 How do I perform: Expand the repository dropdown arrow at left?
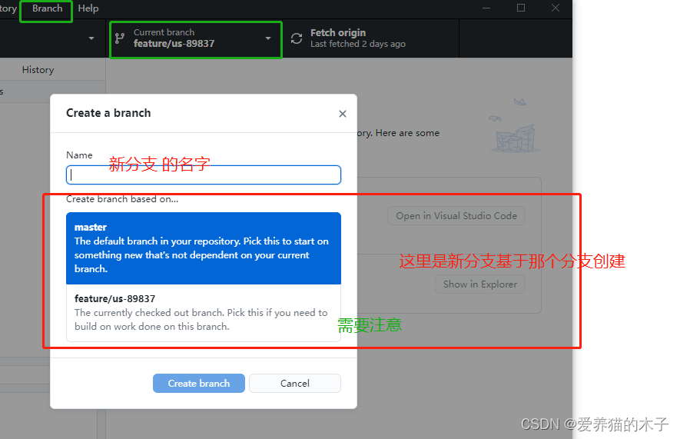coord(91,38)
